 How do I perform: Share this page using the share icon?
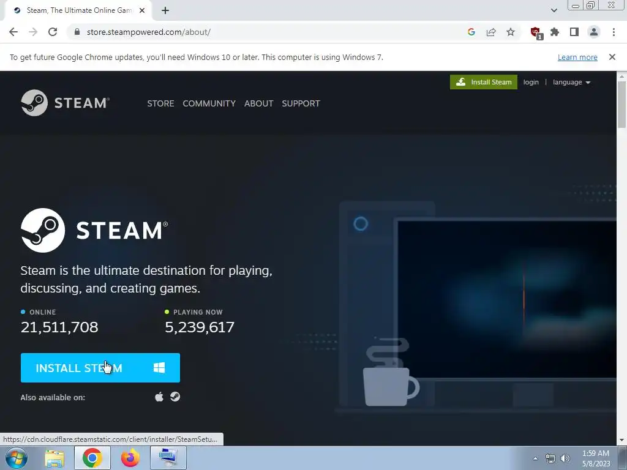pos(491,32)
